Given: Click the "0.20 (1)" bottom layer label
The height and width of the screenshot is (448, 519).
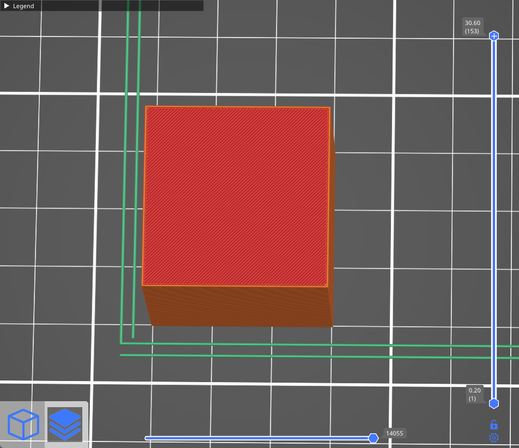Looking at the screenshot, I should point(474,394).
